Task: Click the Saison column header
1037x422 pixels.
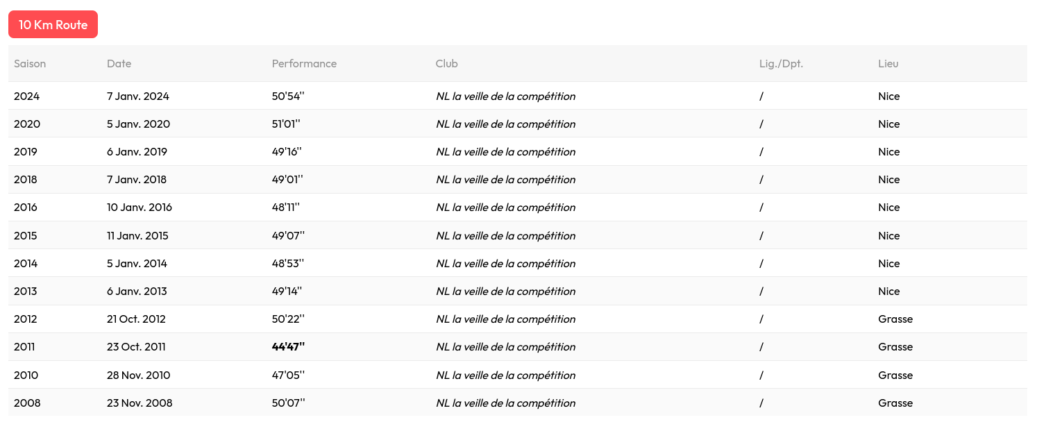Action: click(x=30, y=64)
